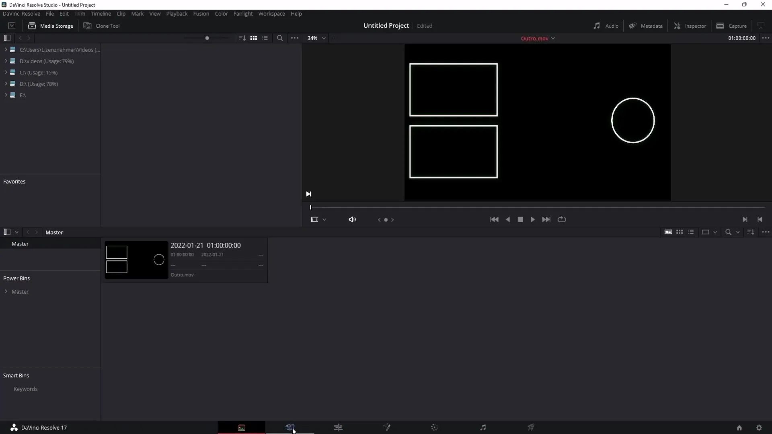Open the Fusion page

[x=386, y=428]
